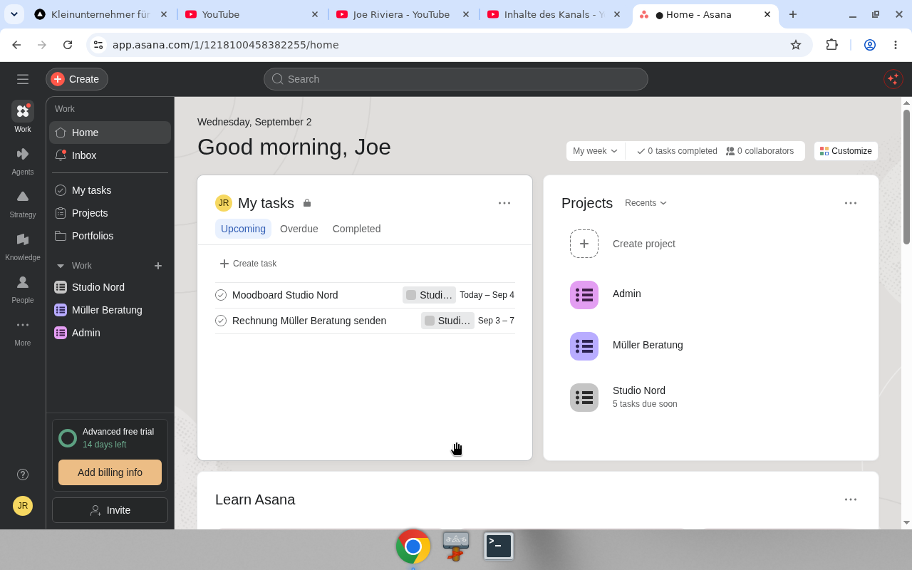Open Müller Beratung project icon in widget
This screenshot has height=570, width=912.
[584, 346]
